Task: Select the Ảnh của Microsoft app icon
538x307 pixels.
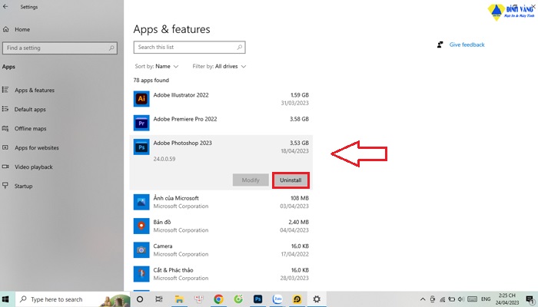Action: point(141,202)
